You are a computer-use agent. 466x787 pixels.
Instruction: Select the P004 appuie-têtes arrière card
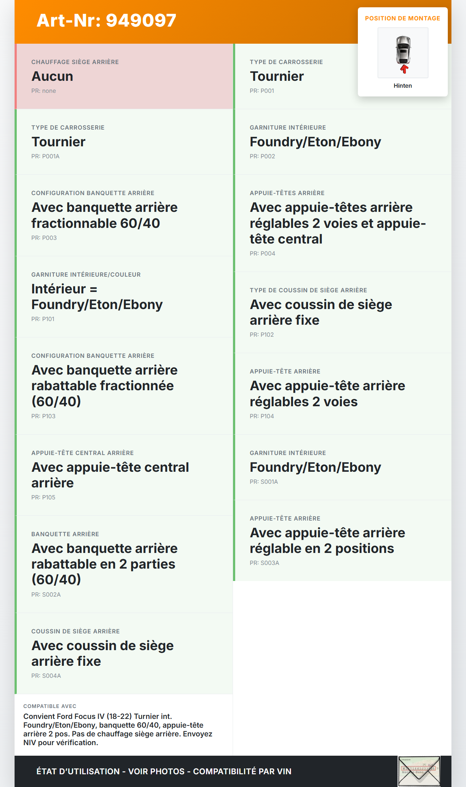click(x=342, y=223)
